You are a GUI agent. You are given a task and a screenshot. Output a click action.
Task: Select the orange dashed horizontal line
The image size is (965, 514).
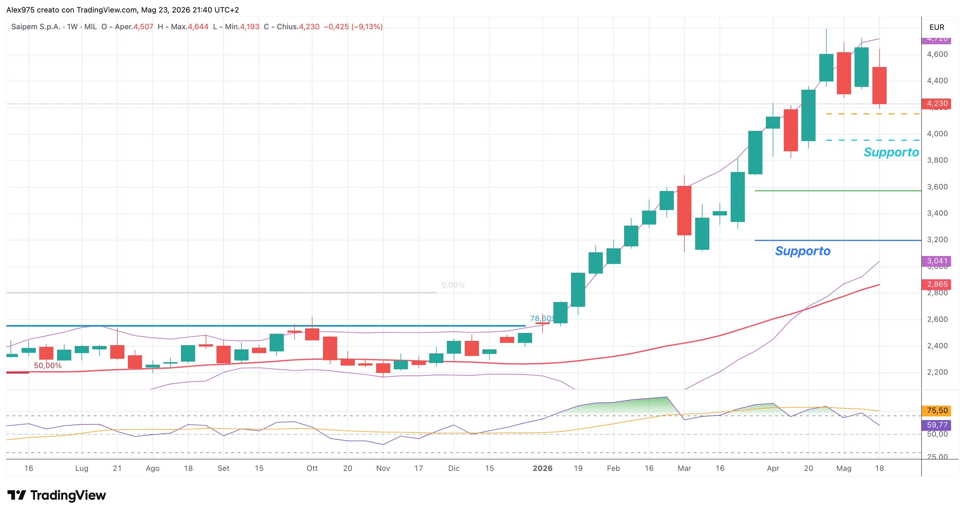click(x=873, y=114)
